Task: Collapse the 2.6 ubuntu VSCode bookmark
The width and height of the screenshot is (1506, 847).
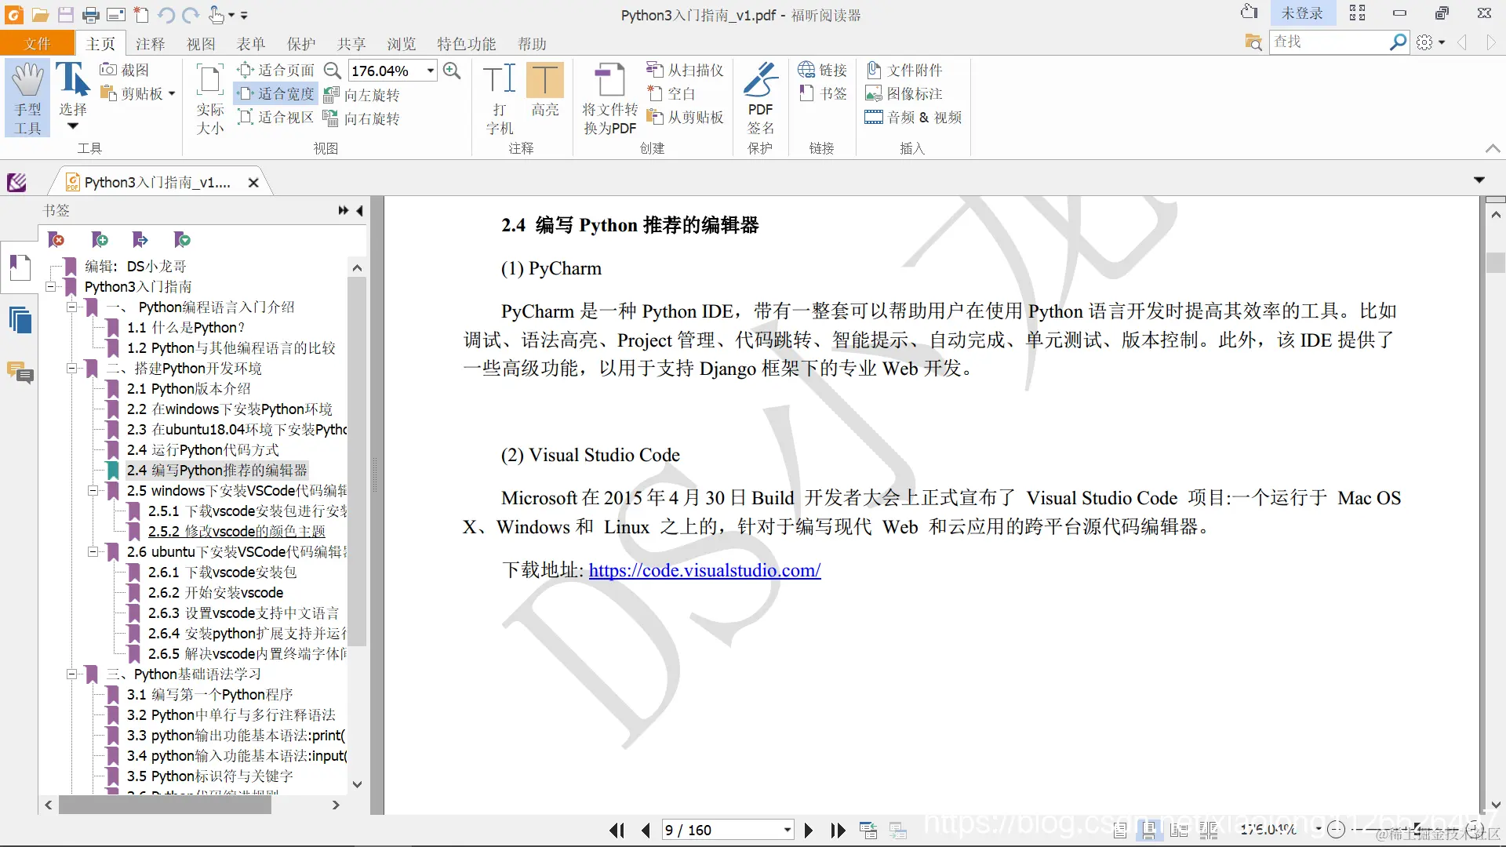Action: [93, 552]
